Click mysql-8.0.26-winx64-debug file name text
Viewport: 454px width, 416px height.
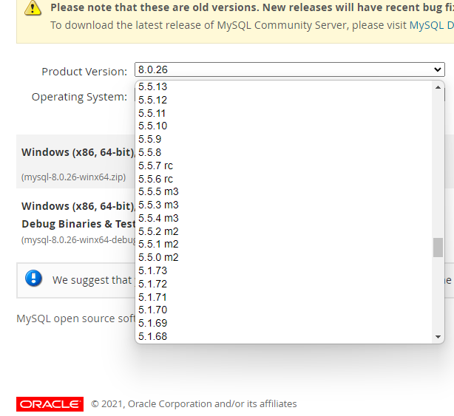pos(78,240)
